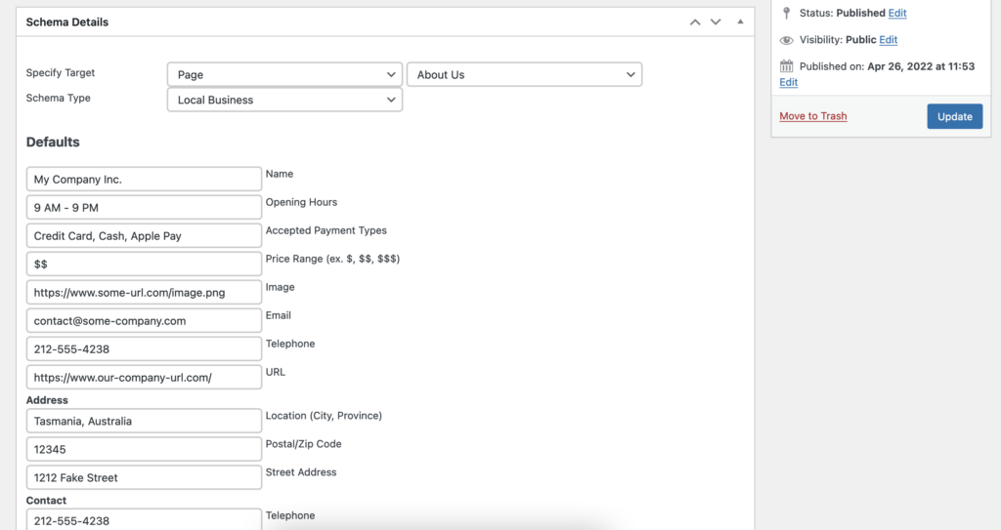
Task: Open the Page target type dropdown
Action: pyautogui.click(x=284, y=74)
